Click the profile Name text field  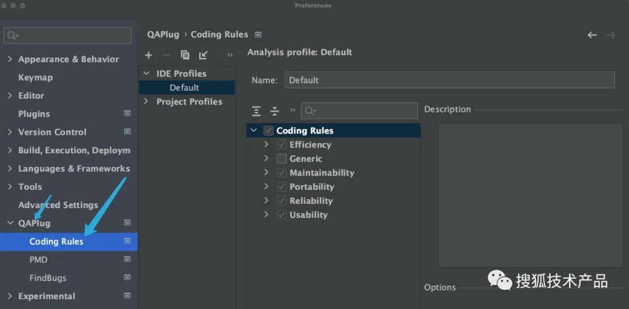[449, 80]
